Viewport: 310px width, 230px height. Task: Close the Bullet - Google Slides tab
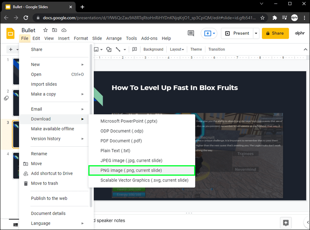coord(71,7)
